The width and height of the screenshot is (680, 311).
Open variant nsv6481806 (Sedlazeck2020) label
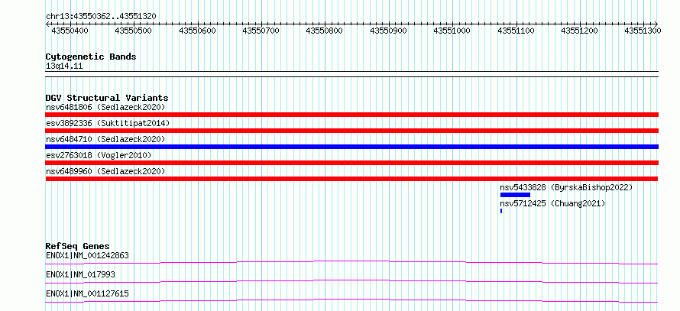tap(105, 107)
